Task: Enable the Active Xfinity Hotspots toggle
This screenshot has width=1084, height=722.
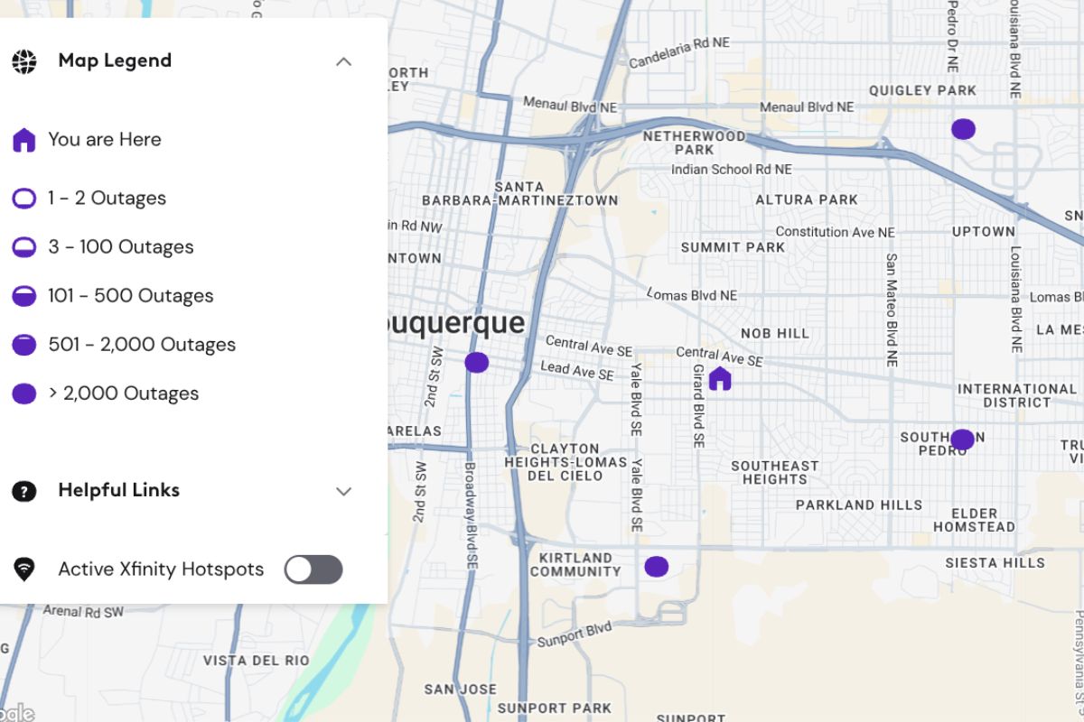Action: click(313, 569)
